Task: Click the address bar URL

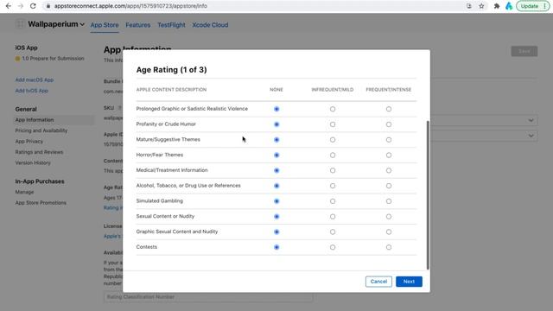Action: 130,6
